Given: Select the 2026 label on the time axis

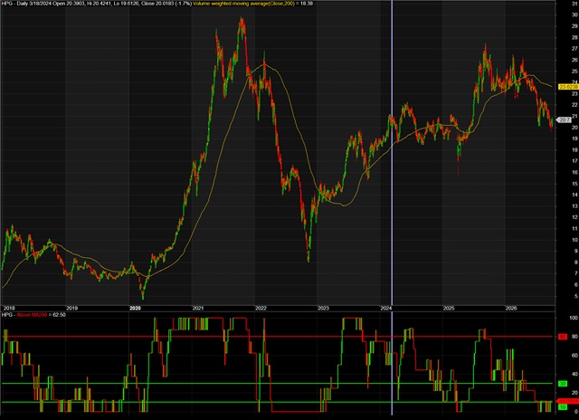Looking at the screenshot, I should (x=511, y=308).
